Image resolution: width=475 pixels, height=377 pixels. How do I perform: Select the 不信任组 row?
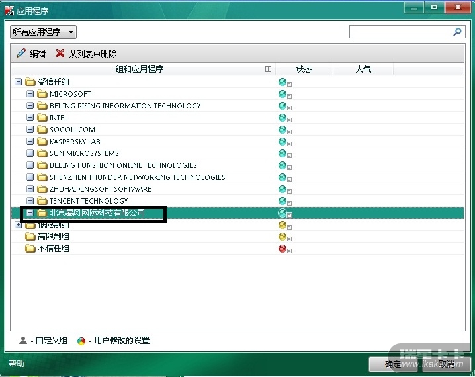237,249
